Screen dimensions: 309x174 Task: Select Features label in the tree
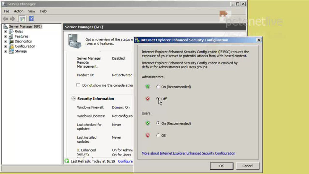[22, 36]
